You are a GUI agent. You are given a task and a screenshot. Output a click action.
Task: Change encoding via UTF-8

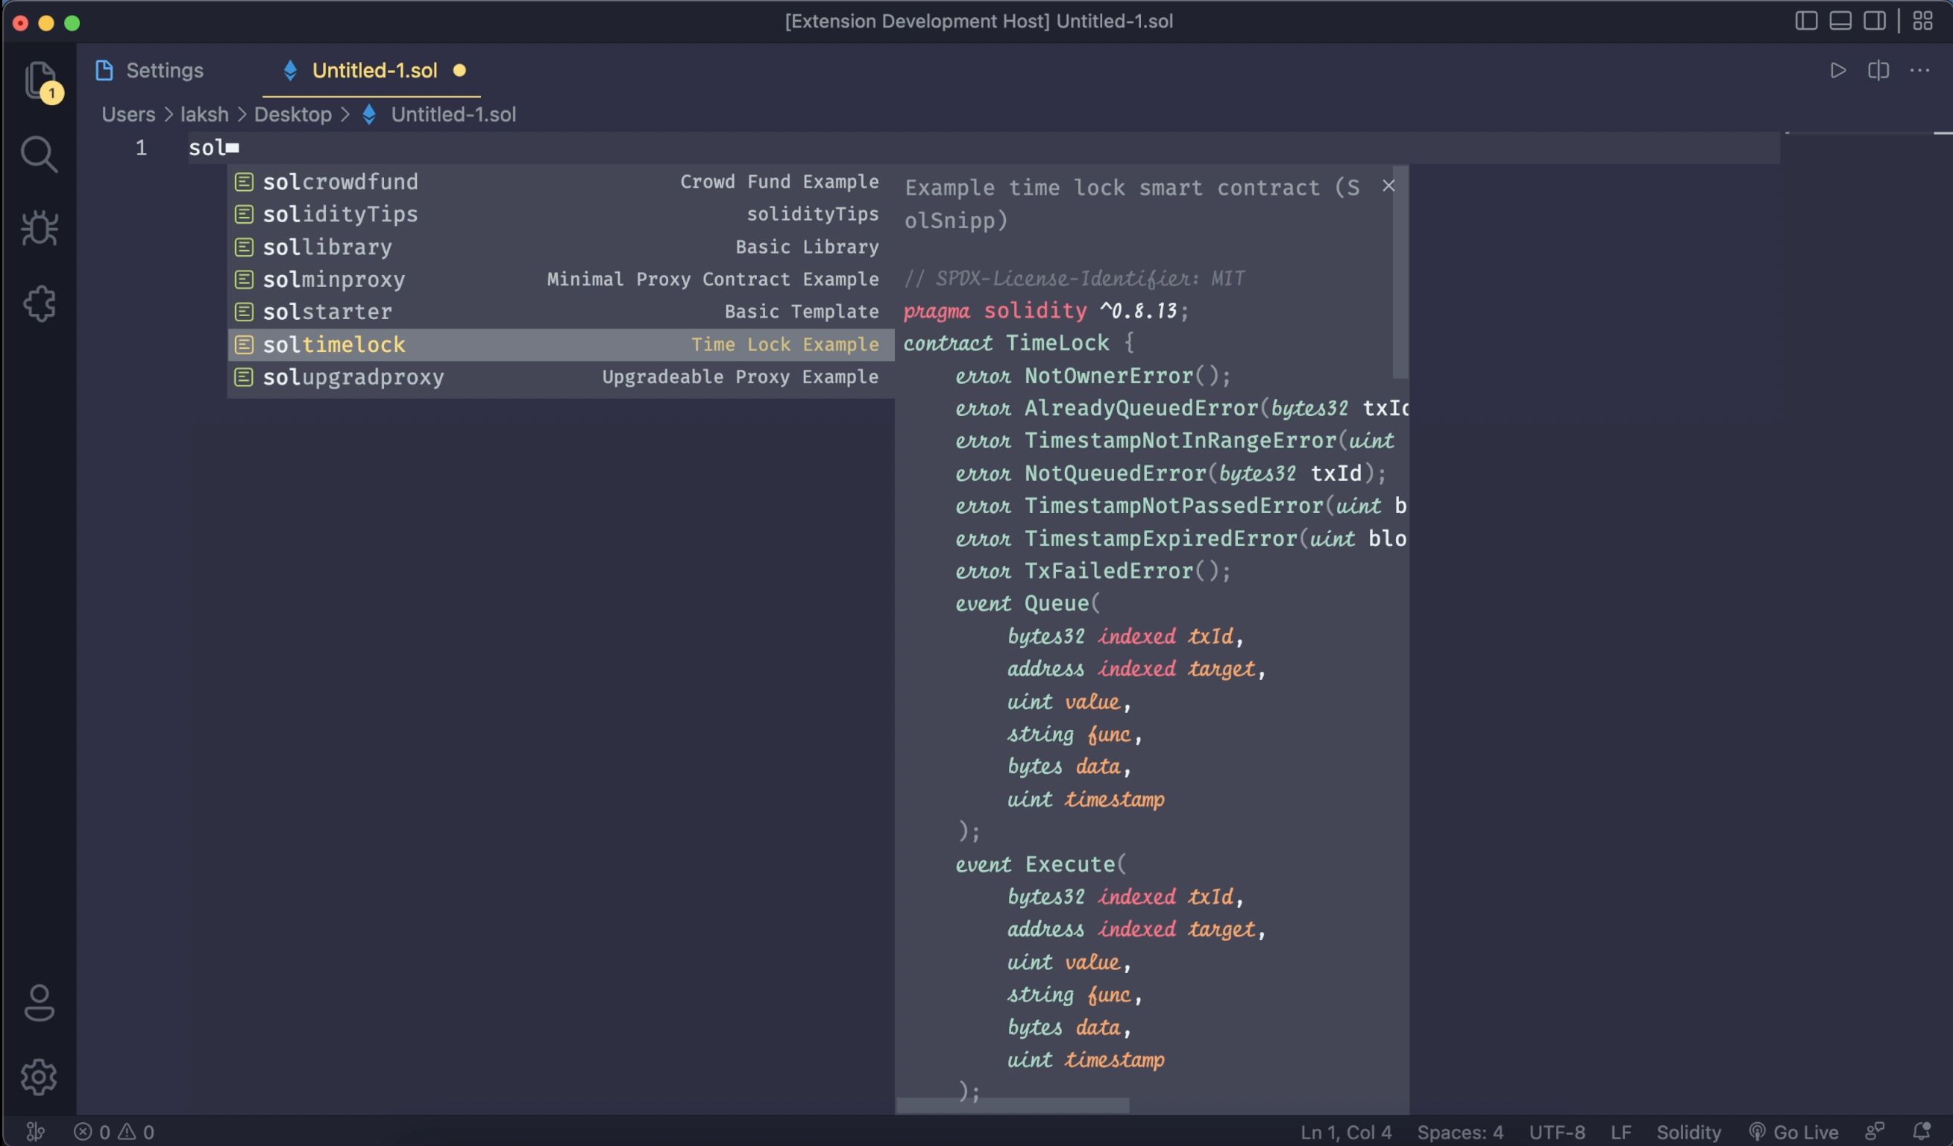click(1556, 1132)
